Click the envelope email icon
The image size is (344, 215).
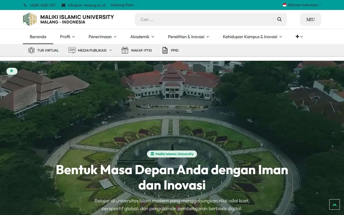pos(63,5)
